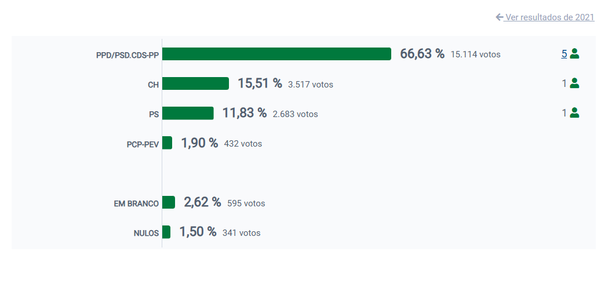Click the 341 votos count for NULOS
608x295 pixels.
[241, 233]
